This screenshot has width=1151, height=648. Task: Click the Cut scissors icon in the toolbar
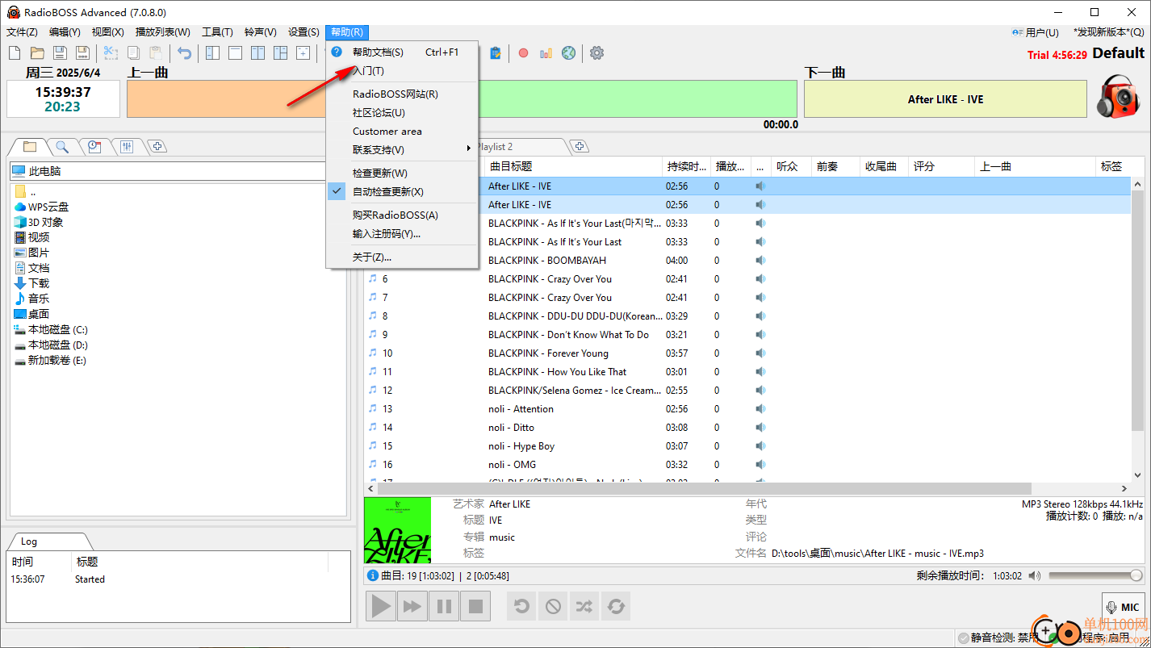[x=111, y=53]
